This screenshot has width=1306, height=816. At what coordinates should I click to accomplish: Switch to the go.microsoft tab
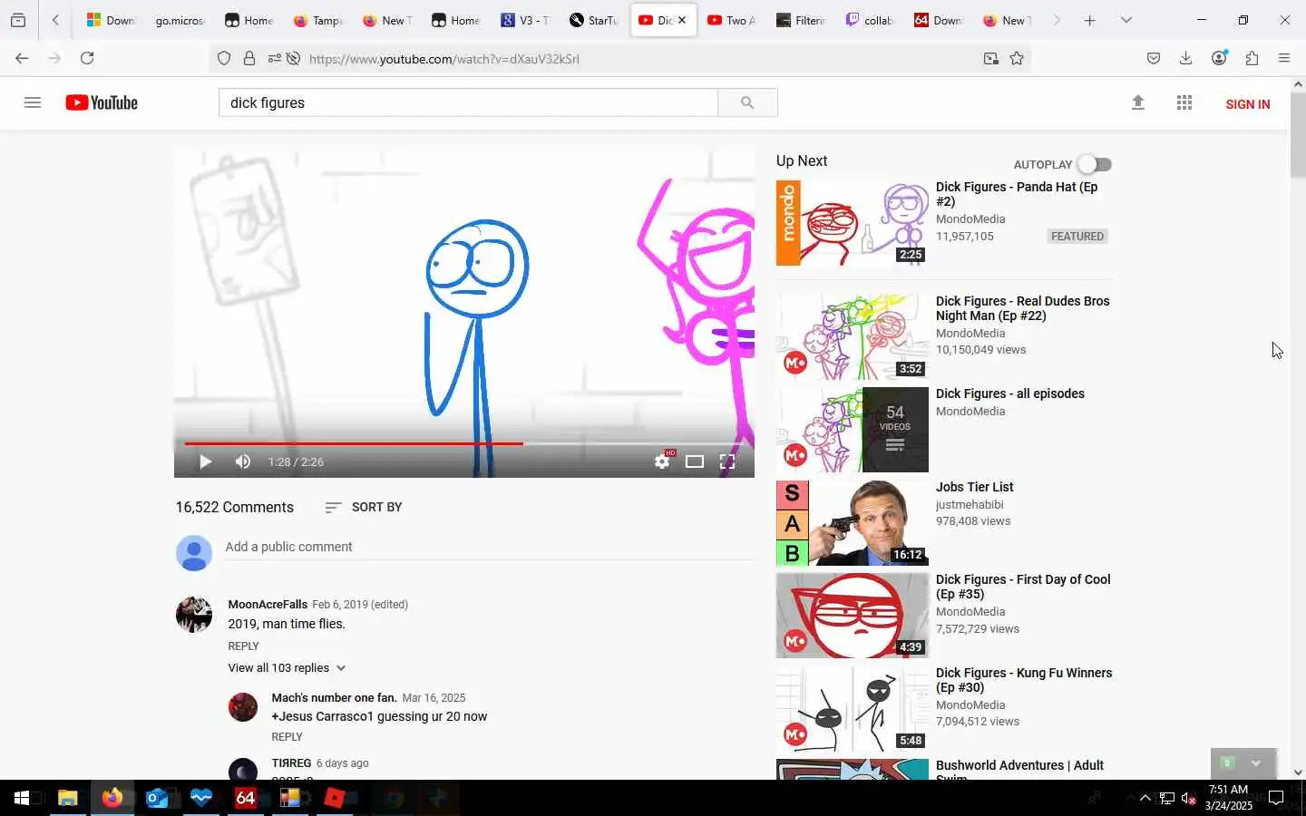[x=180, y=20]
